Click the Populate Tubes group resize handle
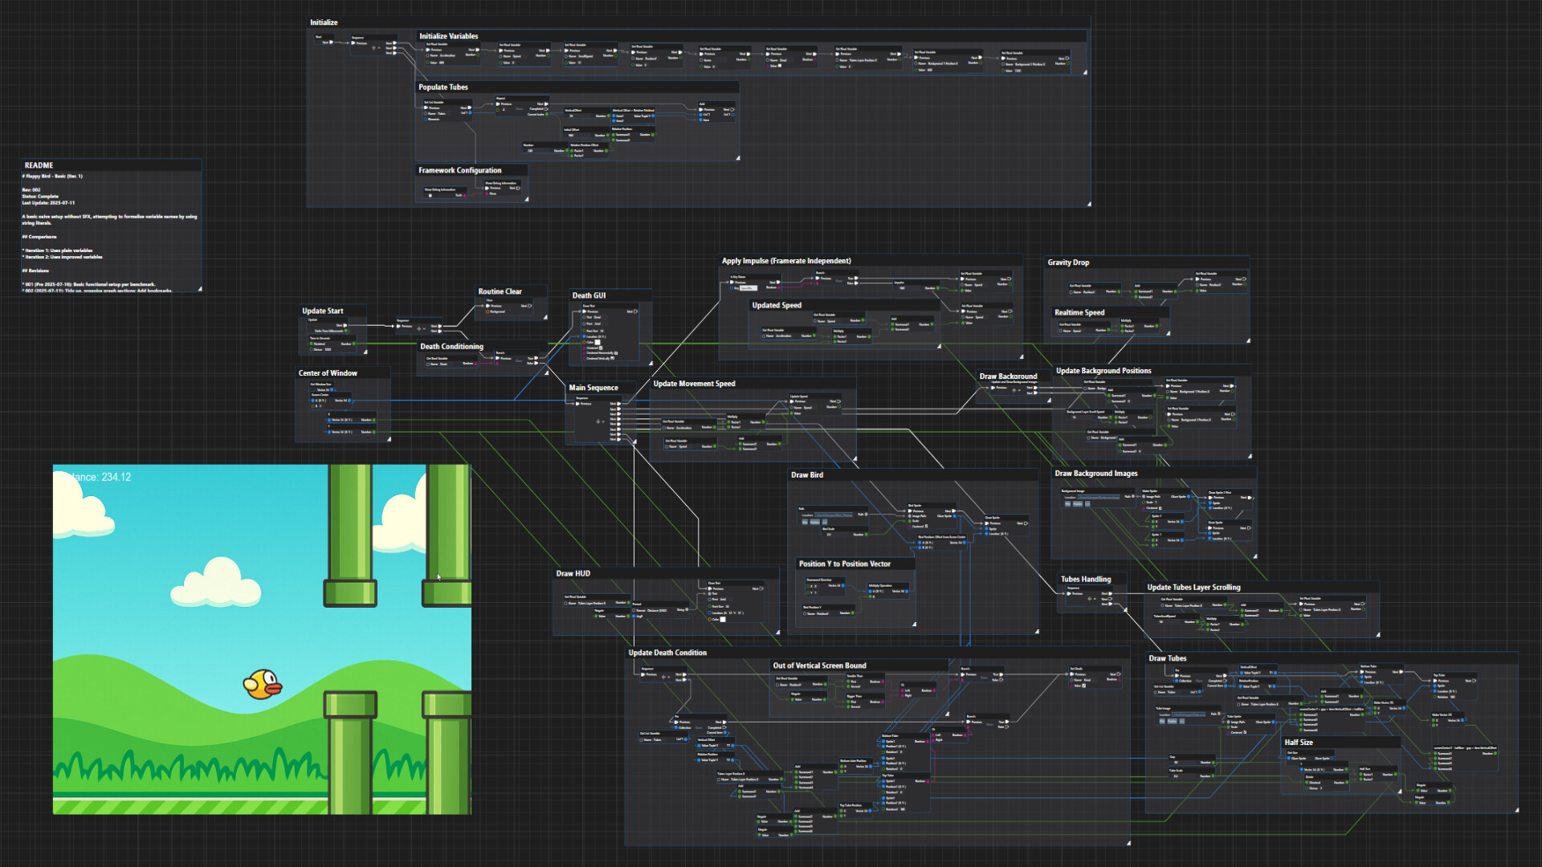 pos(737,158)
